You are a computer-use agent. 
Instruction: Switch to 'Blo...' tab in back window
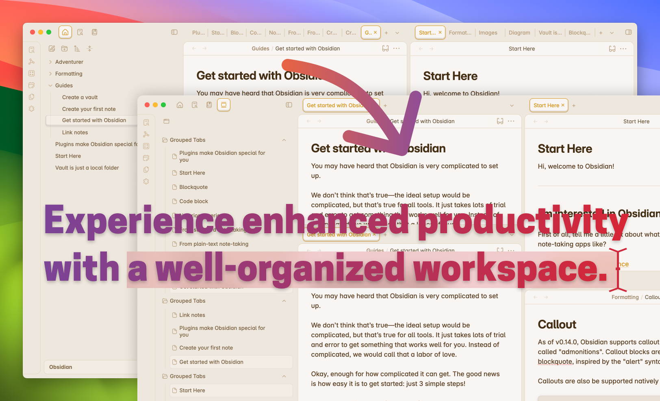pos(237,33)
